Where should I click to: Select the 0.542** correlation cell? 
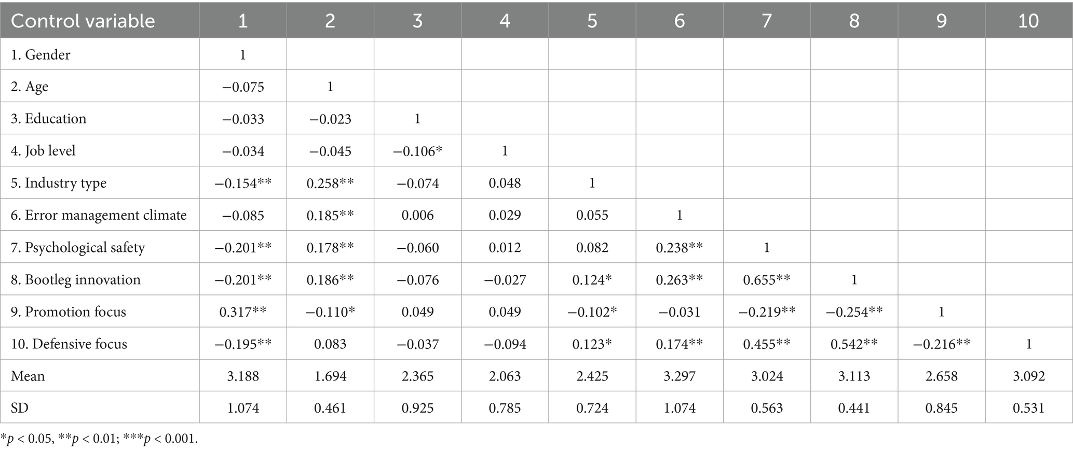click(854, 344)
